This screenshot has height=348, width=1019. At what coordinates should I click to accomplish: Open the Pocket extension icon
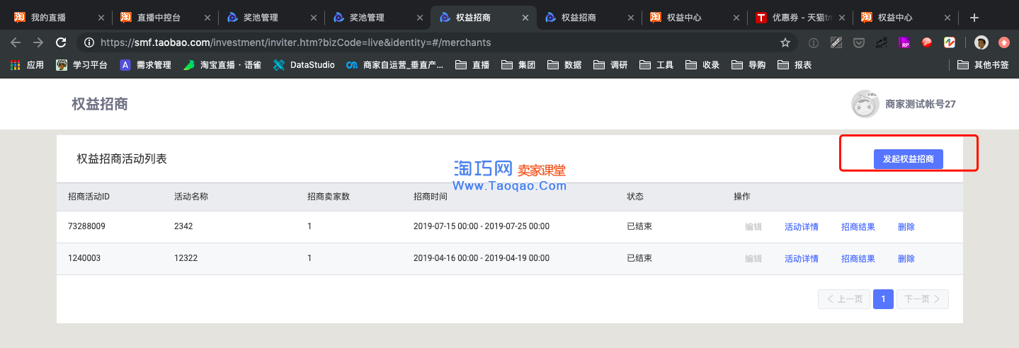859,42
